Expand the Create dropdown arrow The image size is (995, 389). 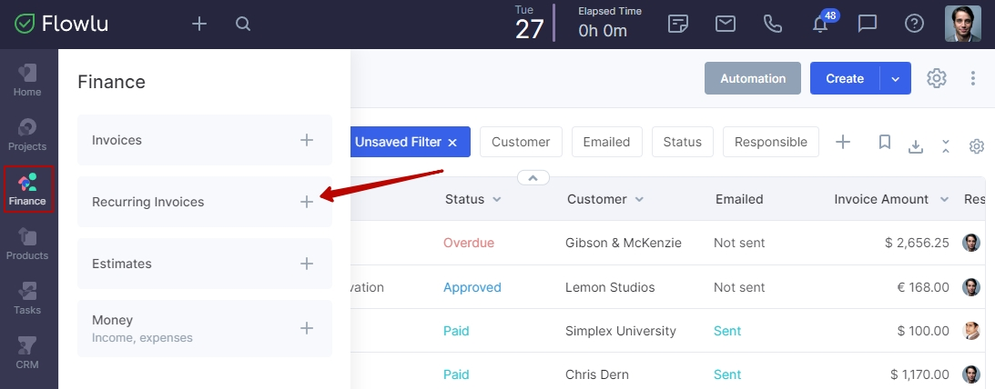pyautogui.click(x=896, y=78)
